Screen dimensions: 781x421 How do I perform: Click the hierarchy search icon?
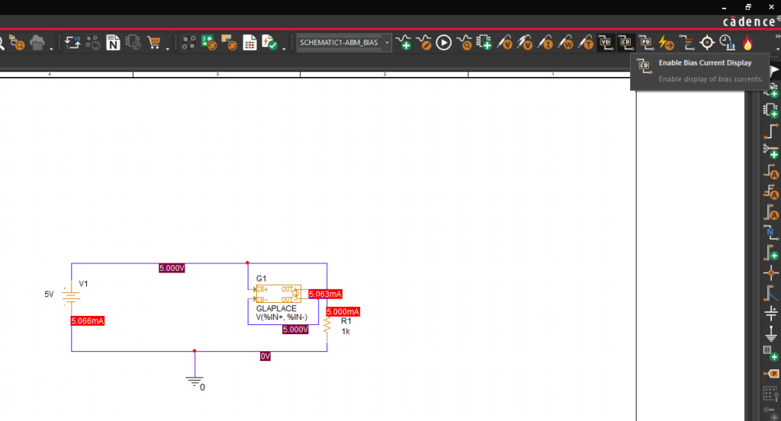(x=17, y=43)
